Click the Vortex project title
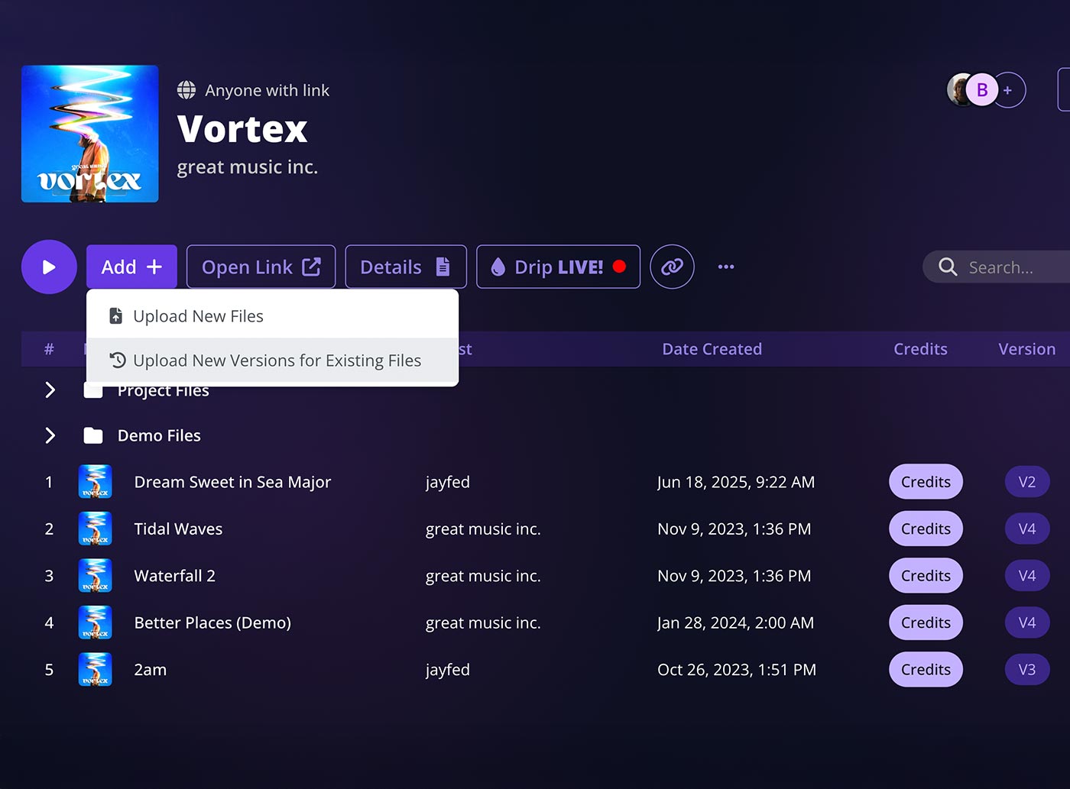 coord(242,128)
